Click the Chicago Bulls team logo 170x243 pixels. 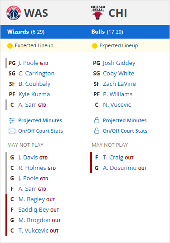(x=98, y=13)
